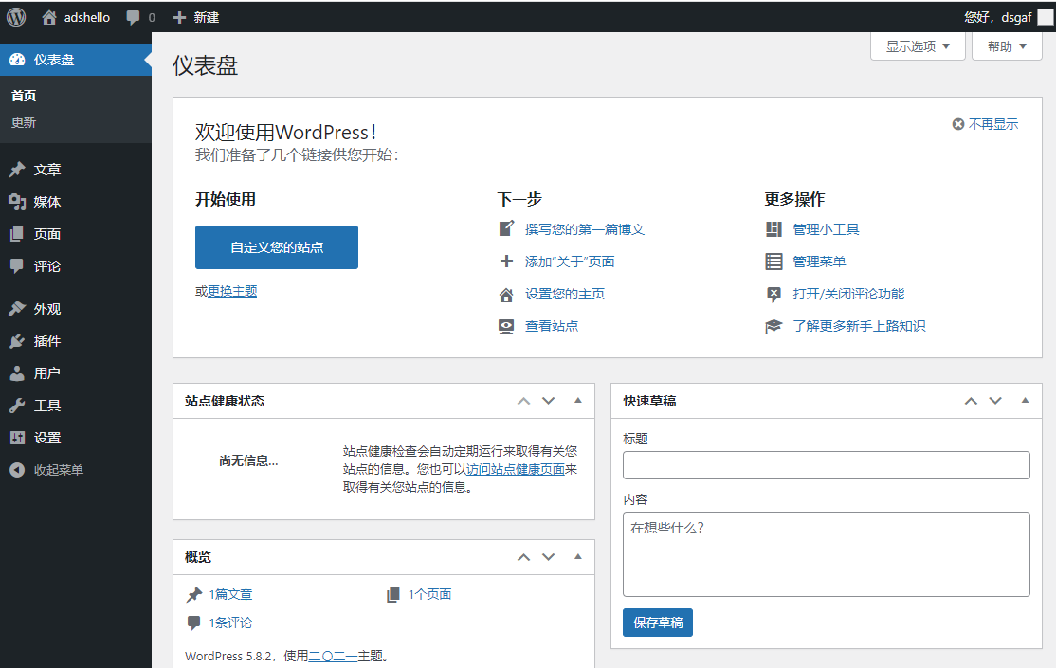Toggle collapse of 快速草稿 panel

click(1025, 401)
